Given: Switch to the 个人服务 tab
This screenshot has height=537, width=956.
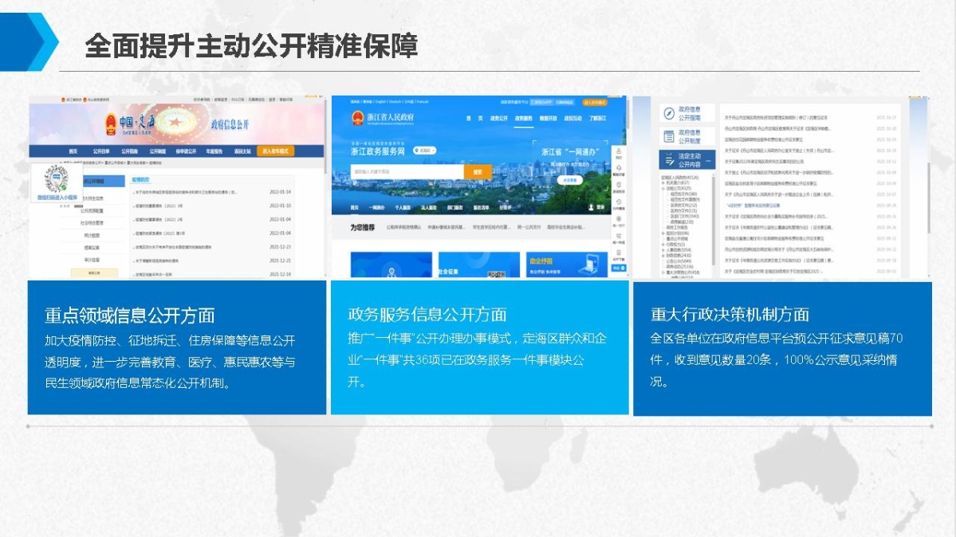Looking at the screenshot, I should [x=402, y=207].
